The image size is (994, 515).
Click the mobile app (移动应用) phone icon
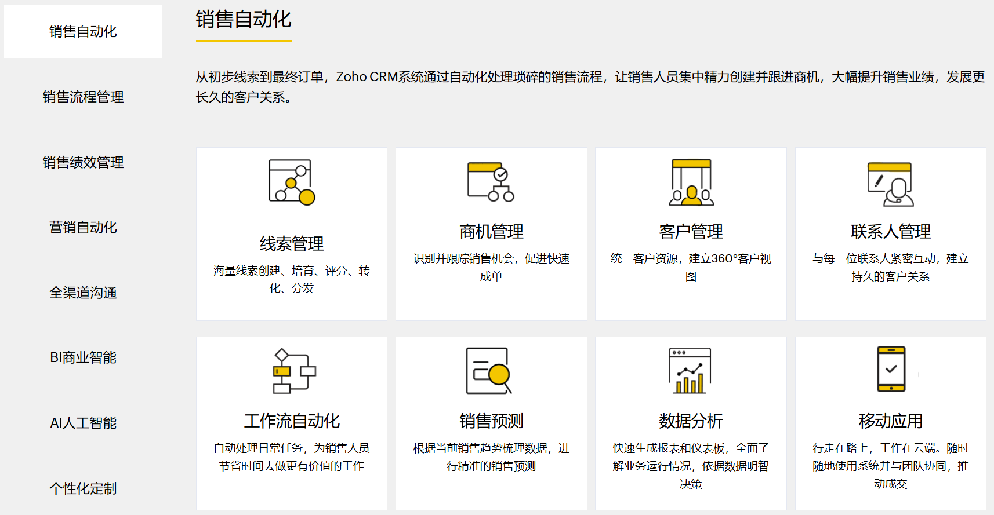(x=891, y=369)
